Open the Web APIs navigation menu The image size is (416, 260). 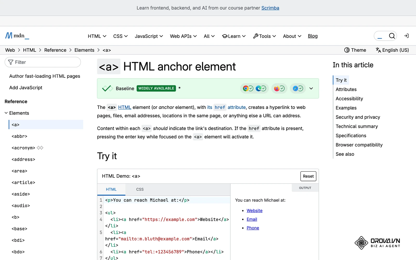click(x=183, y=36)
